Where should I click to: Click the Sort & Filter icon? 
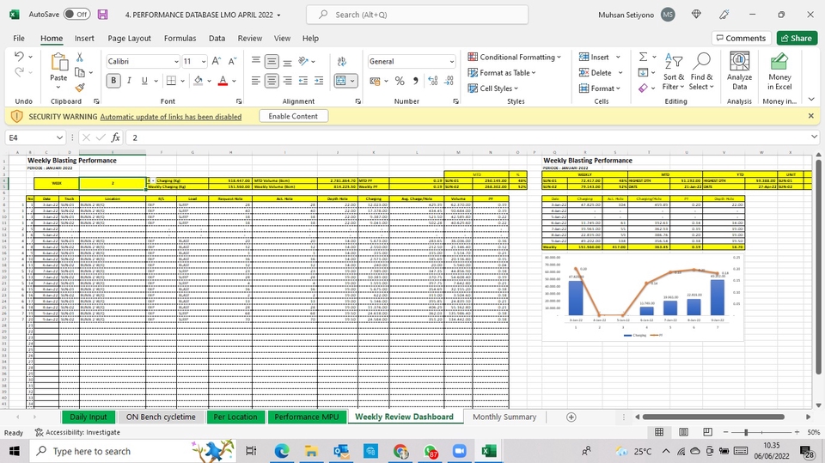coord(674,71)
